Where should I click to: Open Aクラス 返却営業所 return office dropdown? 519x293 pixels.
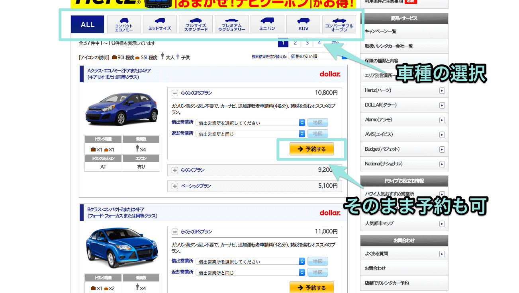(250, 134)
